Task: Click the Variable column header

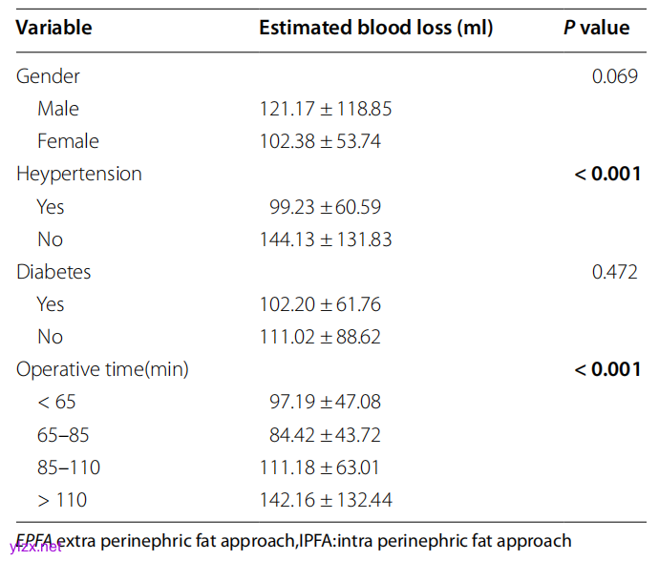Action: (x=54, y=28)
